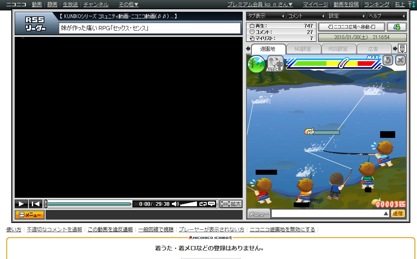Screen dimensions: 417x259
Task: Click the game's reset arrow icon
Action: pyautogui.click(x=388, y=60)
